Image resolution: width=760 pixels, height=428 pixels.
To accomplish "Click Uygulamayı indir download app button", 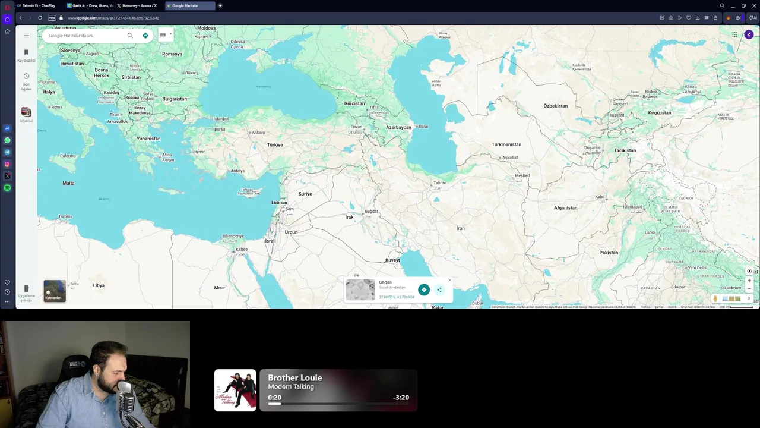I will coord(26,294).
